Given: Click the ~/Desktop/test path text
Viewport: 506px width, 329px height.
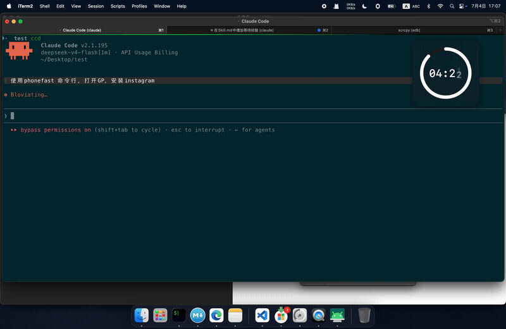Looking at the screenshot, I should click(x=64, y=59).
